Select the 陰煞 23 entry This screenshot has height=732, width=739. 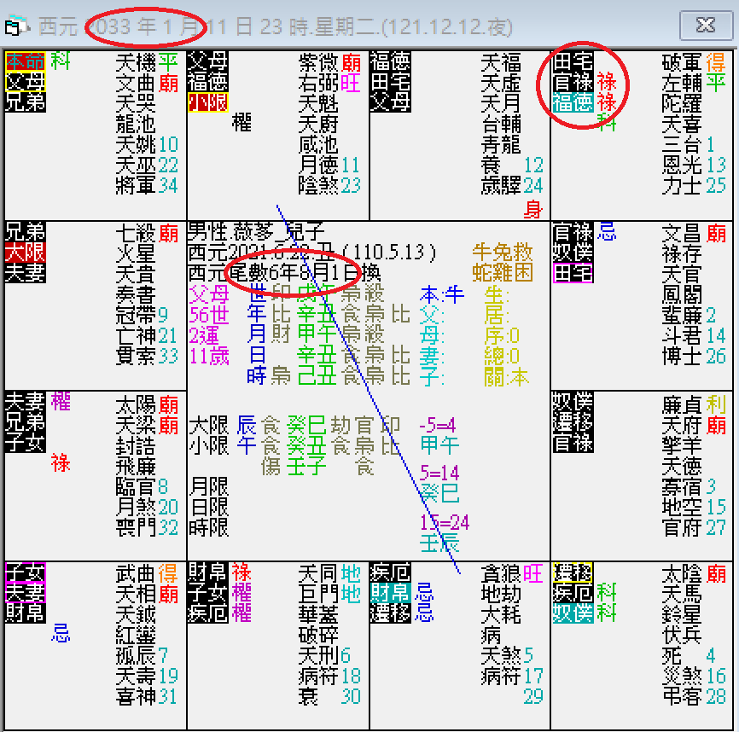[x=329, y=185]
